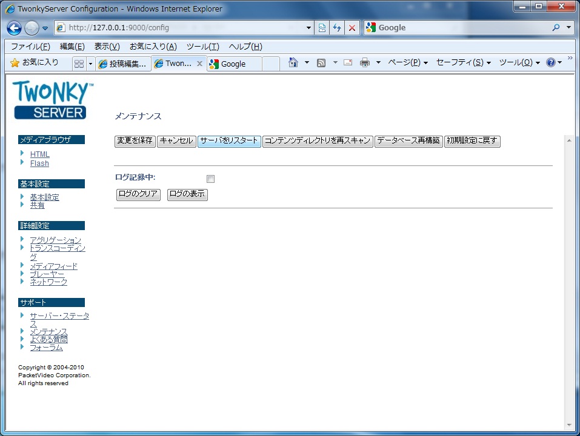
Task: Click the blue Help question mark icon
Action: pyautogui.click(x=551, y=62)
